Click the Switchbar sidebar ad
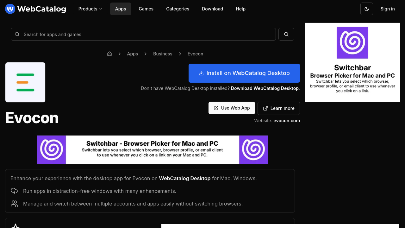The image size is (405, 228). (x=352, y=62)
